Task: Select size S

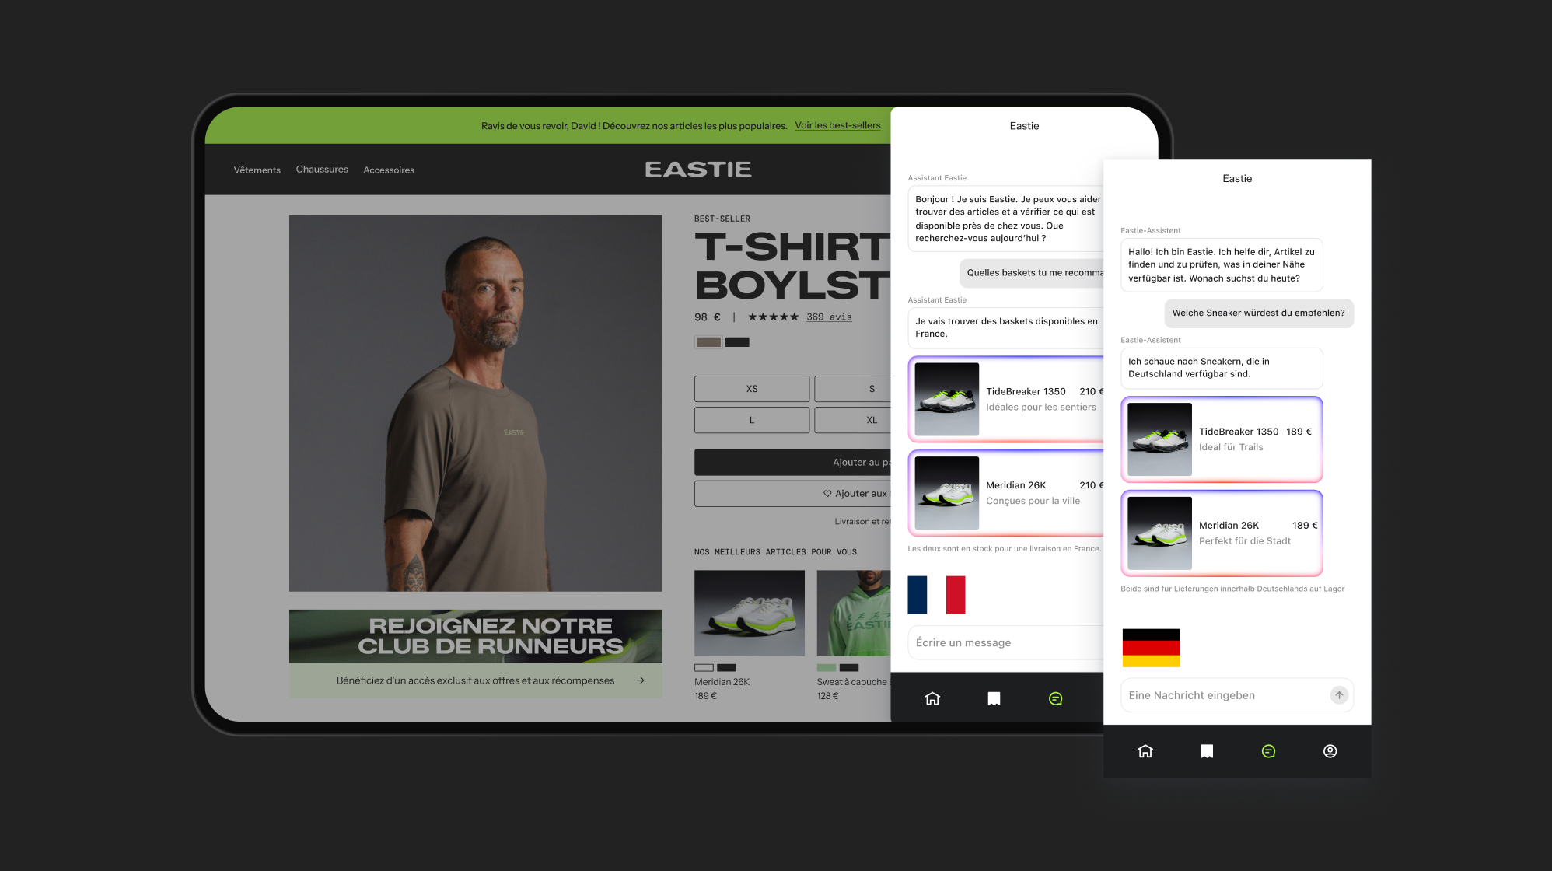Action: pyautogui.click(x=853, y=389)
